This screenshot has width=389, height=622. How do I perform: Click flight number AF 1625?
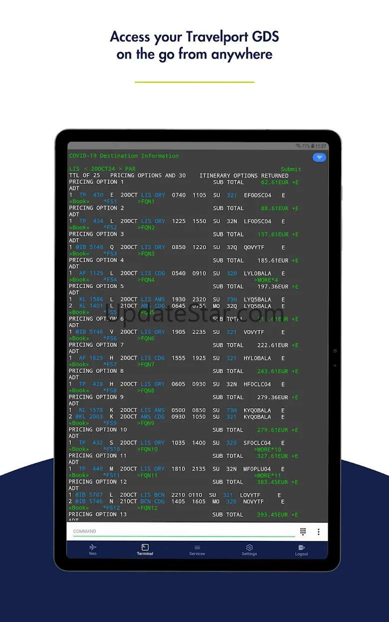(91, 358)
